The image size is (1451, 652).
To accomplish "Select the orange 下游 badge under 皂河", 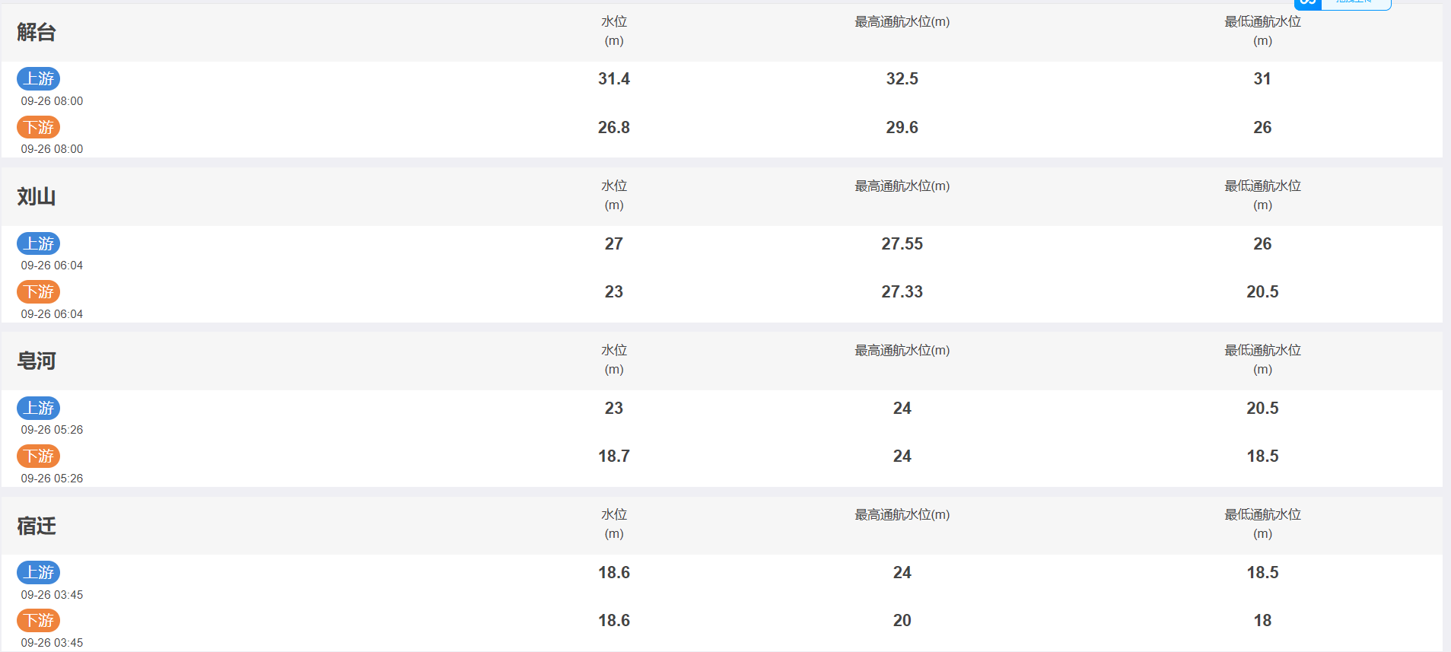I will (x=39, y=456).
